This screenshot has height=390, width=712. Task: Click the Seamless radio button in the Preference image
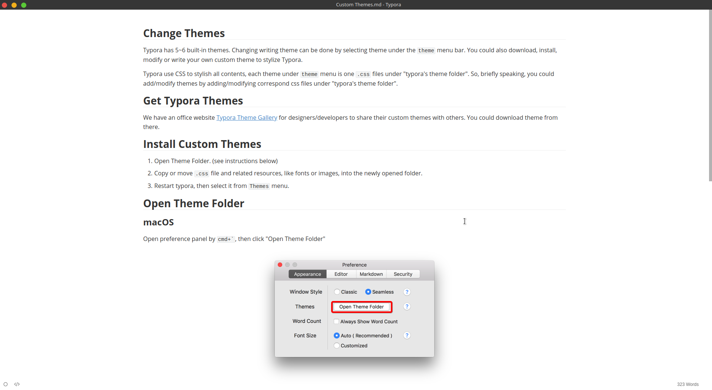click(x=368, y=292)
